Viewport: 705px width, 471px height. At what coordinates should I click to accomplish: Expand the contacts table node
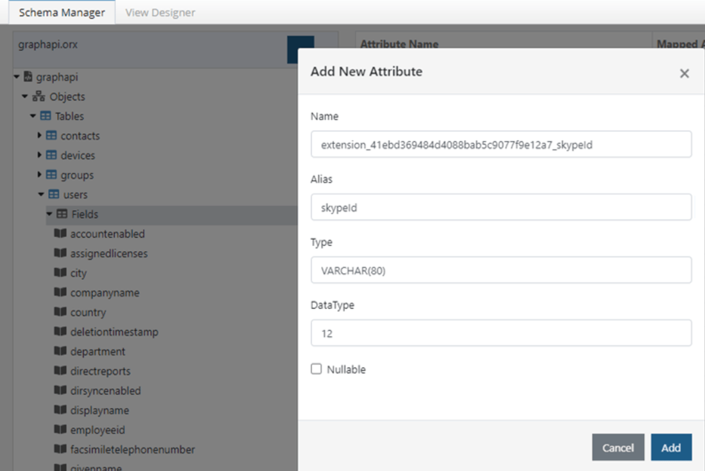pos(39,135)
